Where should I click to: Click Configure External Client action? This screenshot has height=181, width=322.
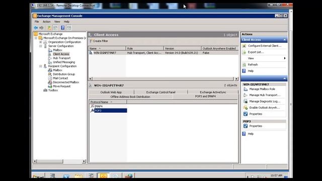(264, 46)
